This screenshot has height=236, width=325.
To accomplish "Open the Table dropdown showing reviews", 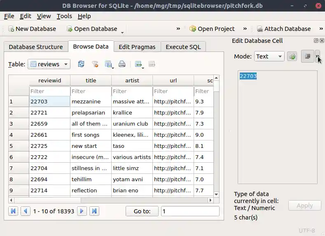I will point(49,64).
